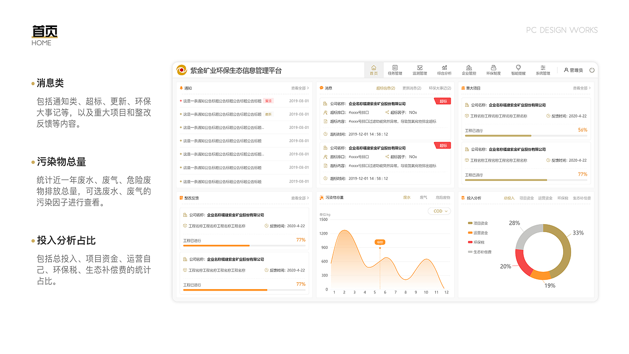The image size is (629, 354).
Task: Open the notice row tagged 最新
Action: [244, 114]
